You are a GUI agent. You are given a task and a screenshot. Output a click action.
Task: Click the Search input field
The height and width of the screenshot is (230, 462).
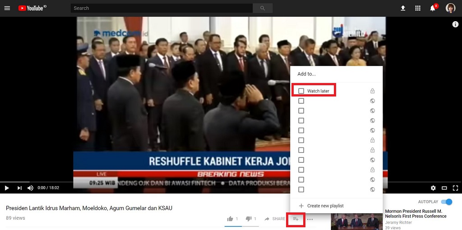click(x=162, y=8)
